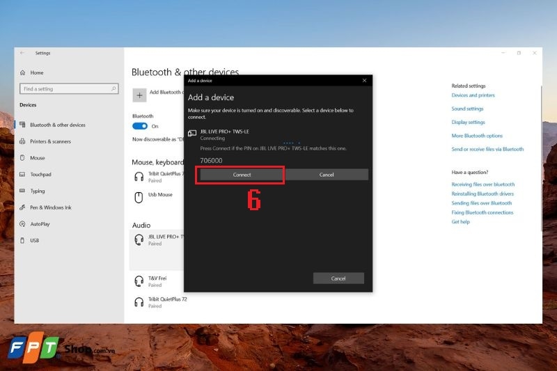The width and height of the screenshot is (557, 371).
Task: Go to Settings Home
Action: (x=37, y=72)
